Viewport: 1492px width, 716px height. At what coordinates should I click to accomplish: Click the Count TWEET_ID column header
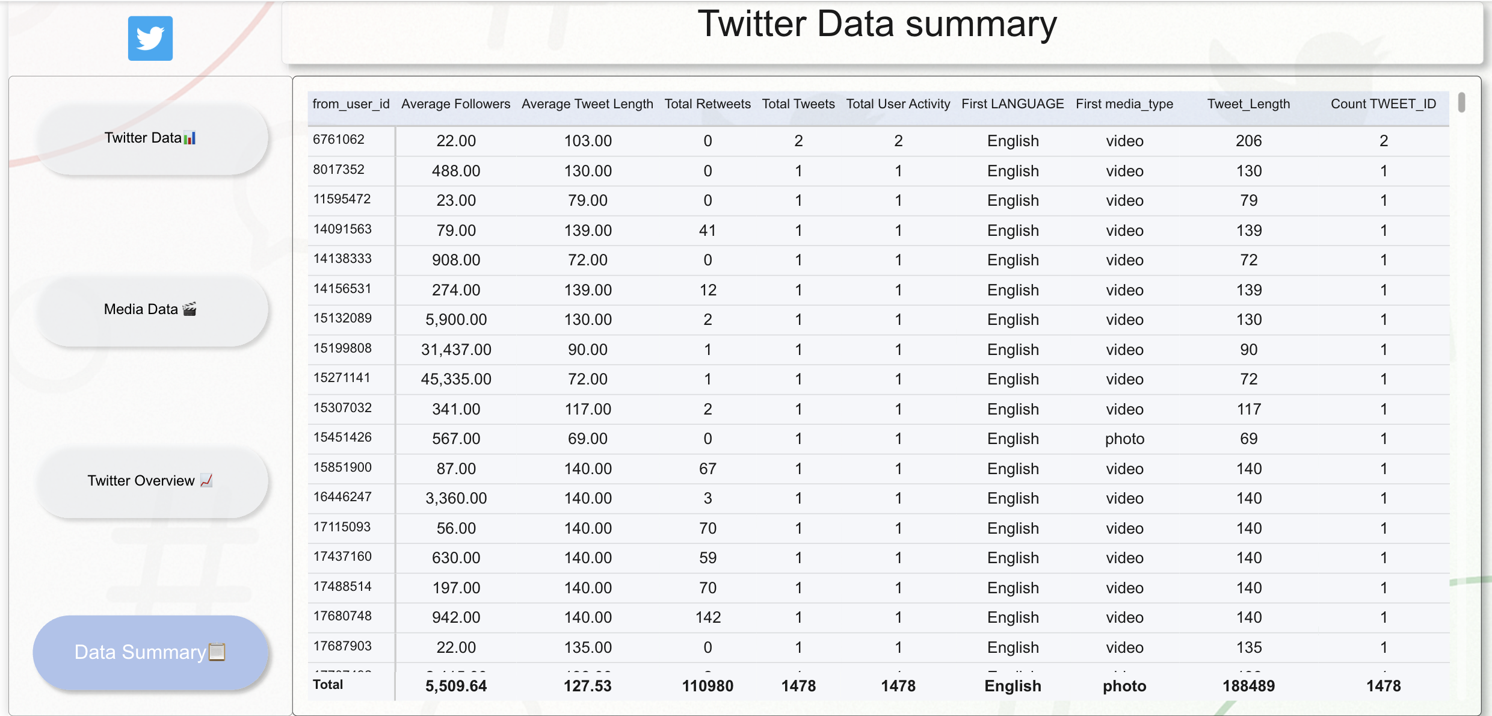pos(1383,104)
